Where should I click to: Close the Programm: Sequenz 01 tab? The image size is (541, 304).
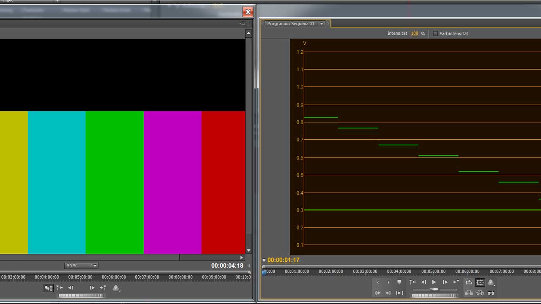click(x=328, y=24)
